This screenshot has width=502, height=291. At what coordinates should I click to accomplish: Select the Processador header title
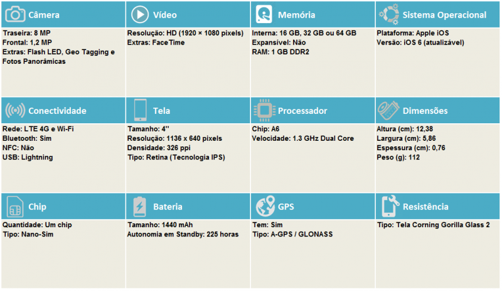coord(302,111)
